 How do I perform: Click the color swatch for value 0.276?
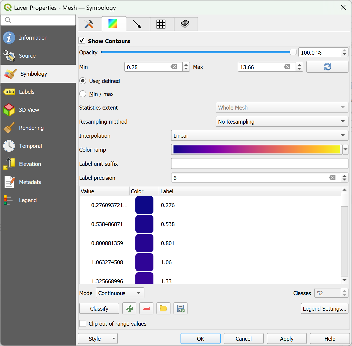tap(144, 205)
